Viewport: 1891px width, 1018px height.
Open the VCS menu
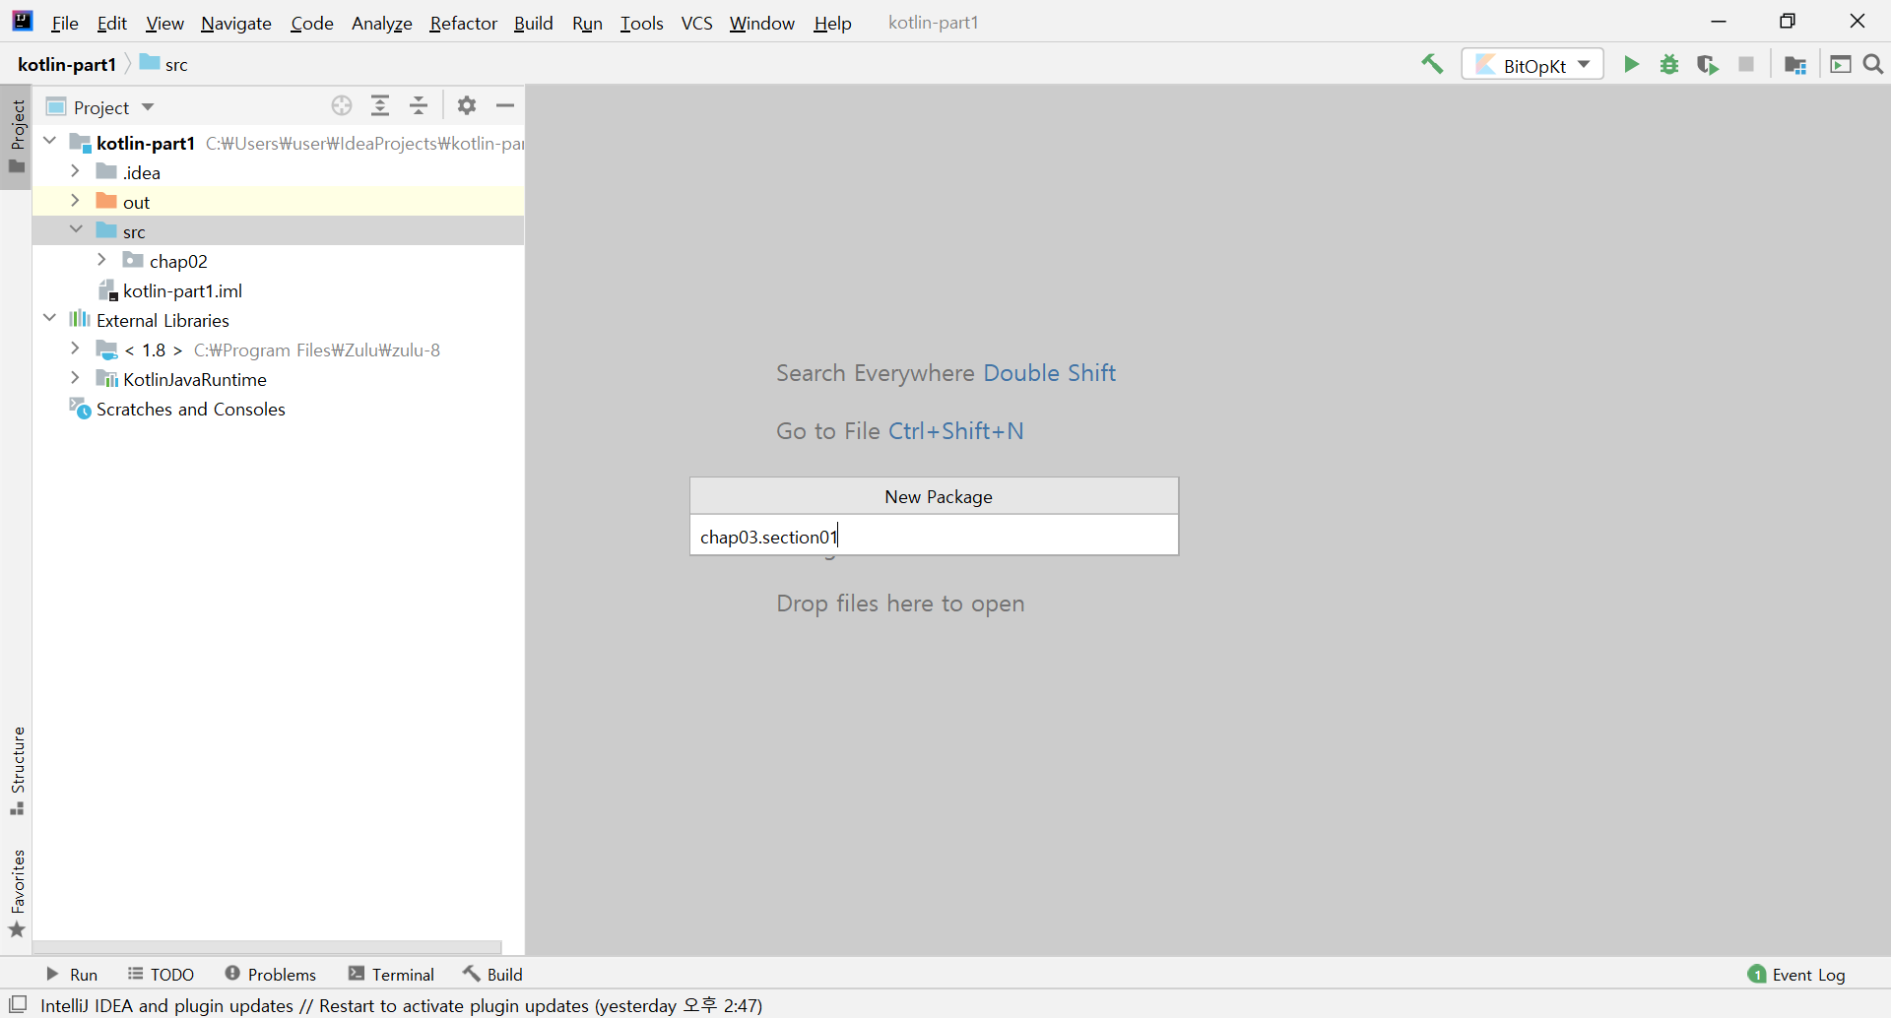[697, 23]
